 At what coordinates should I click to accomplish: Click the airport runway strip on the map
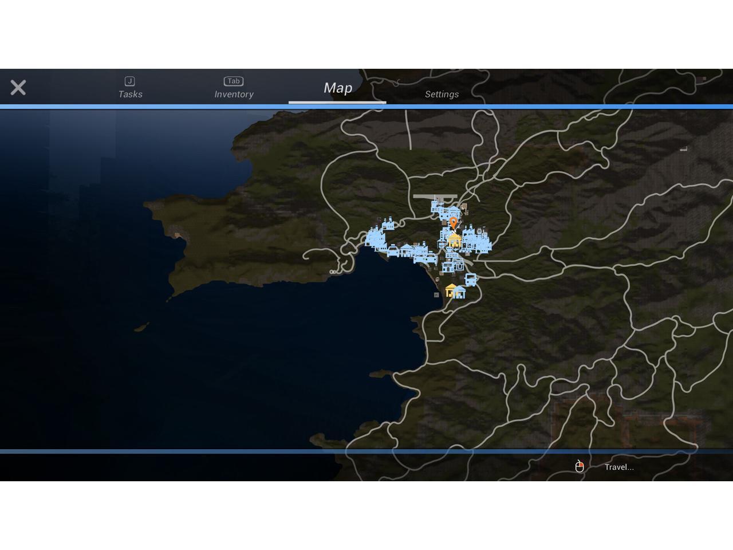435,197
